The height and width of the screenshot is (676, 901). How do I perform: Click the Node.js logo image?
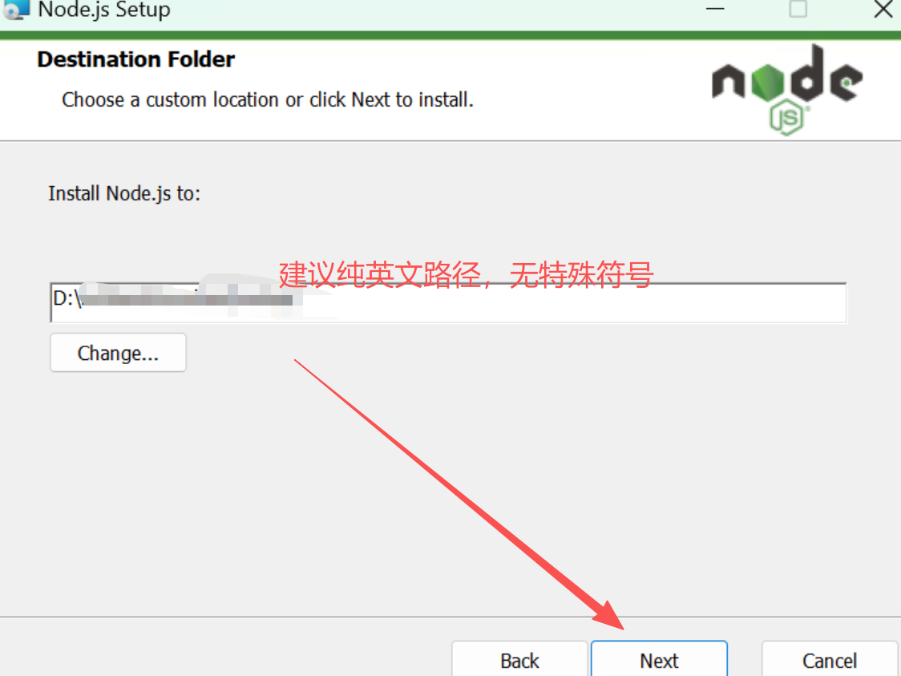[786, 89]
